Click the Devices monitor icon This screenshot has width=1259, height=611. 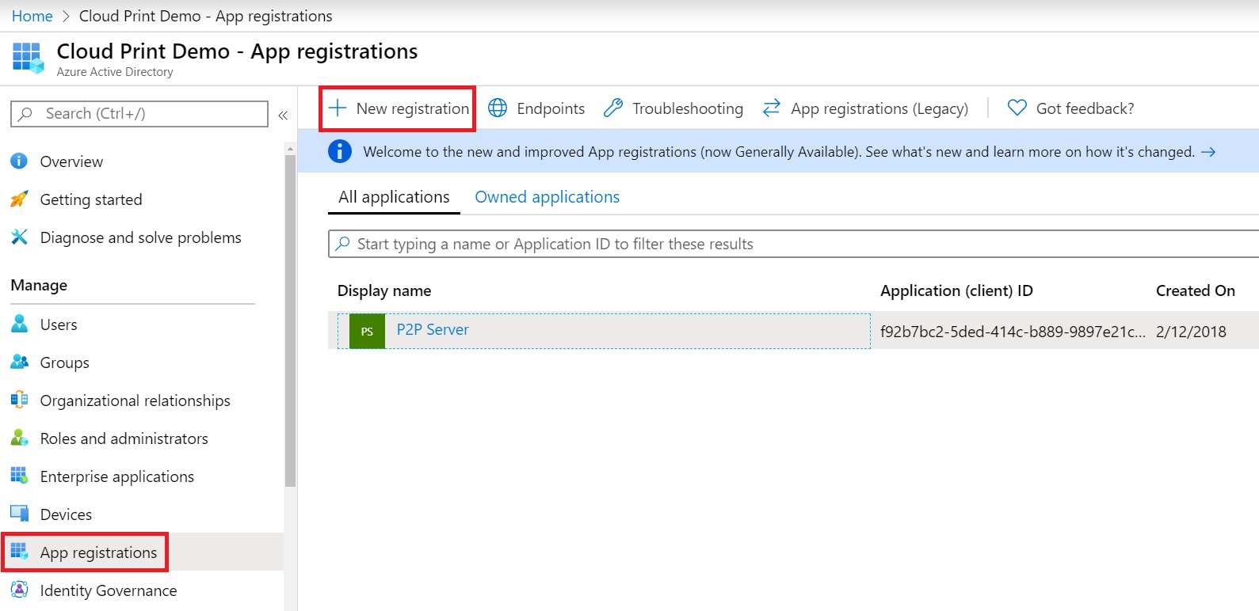(19, 514)
